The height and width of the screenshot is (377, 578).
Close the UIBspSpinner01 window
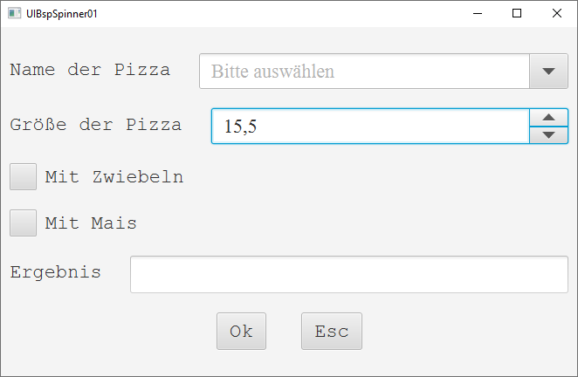click(557, 14)
